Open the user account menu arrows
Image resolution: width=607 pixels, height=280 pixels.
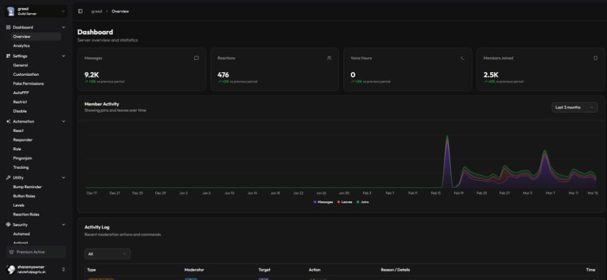coord(63,269)
